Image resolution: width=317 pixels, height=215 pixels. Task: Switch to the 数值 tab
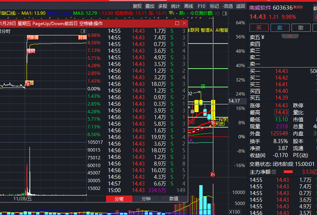tap(174, 199)
